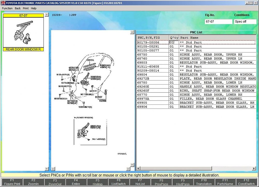The width and height of the screenshot is (259, 187).
Task: Select PNC 69804 regulator sub-assy row
Action: coord(196,74)
